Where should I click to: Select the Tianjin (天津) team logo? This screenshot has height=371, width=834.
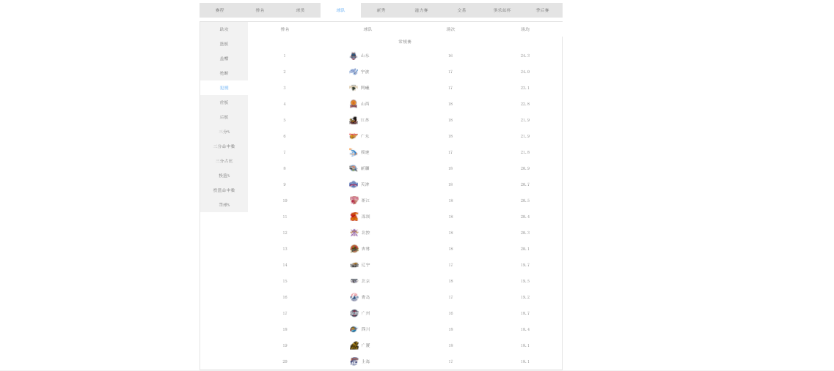pyautogui.click(x=354, y=184)
